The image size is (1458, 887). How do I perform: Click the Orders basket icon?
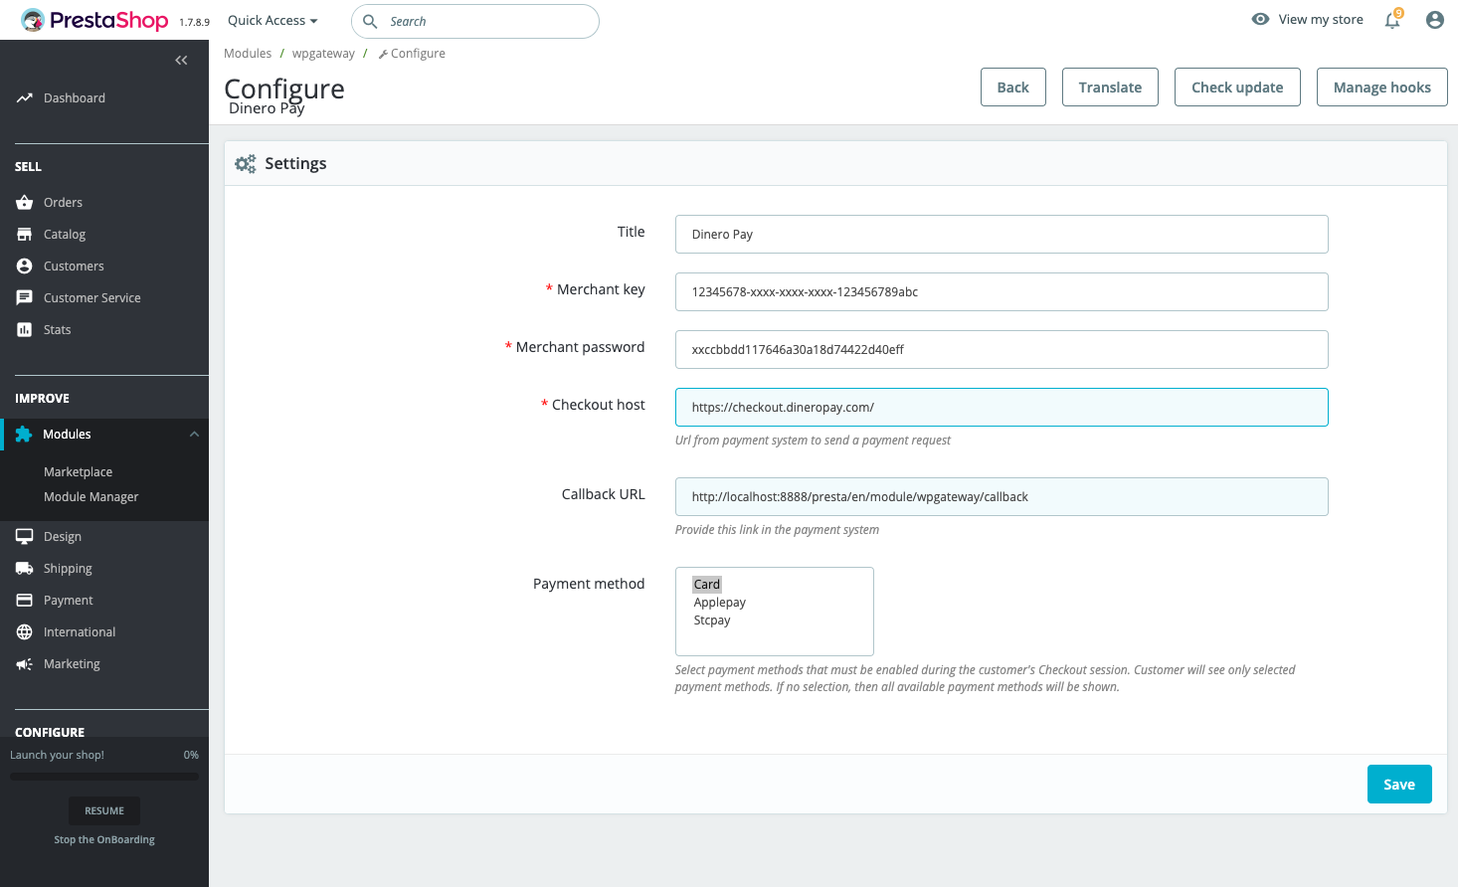click(25, 203)
